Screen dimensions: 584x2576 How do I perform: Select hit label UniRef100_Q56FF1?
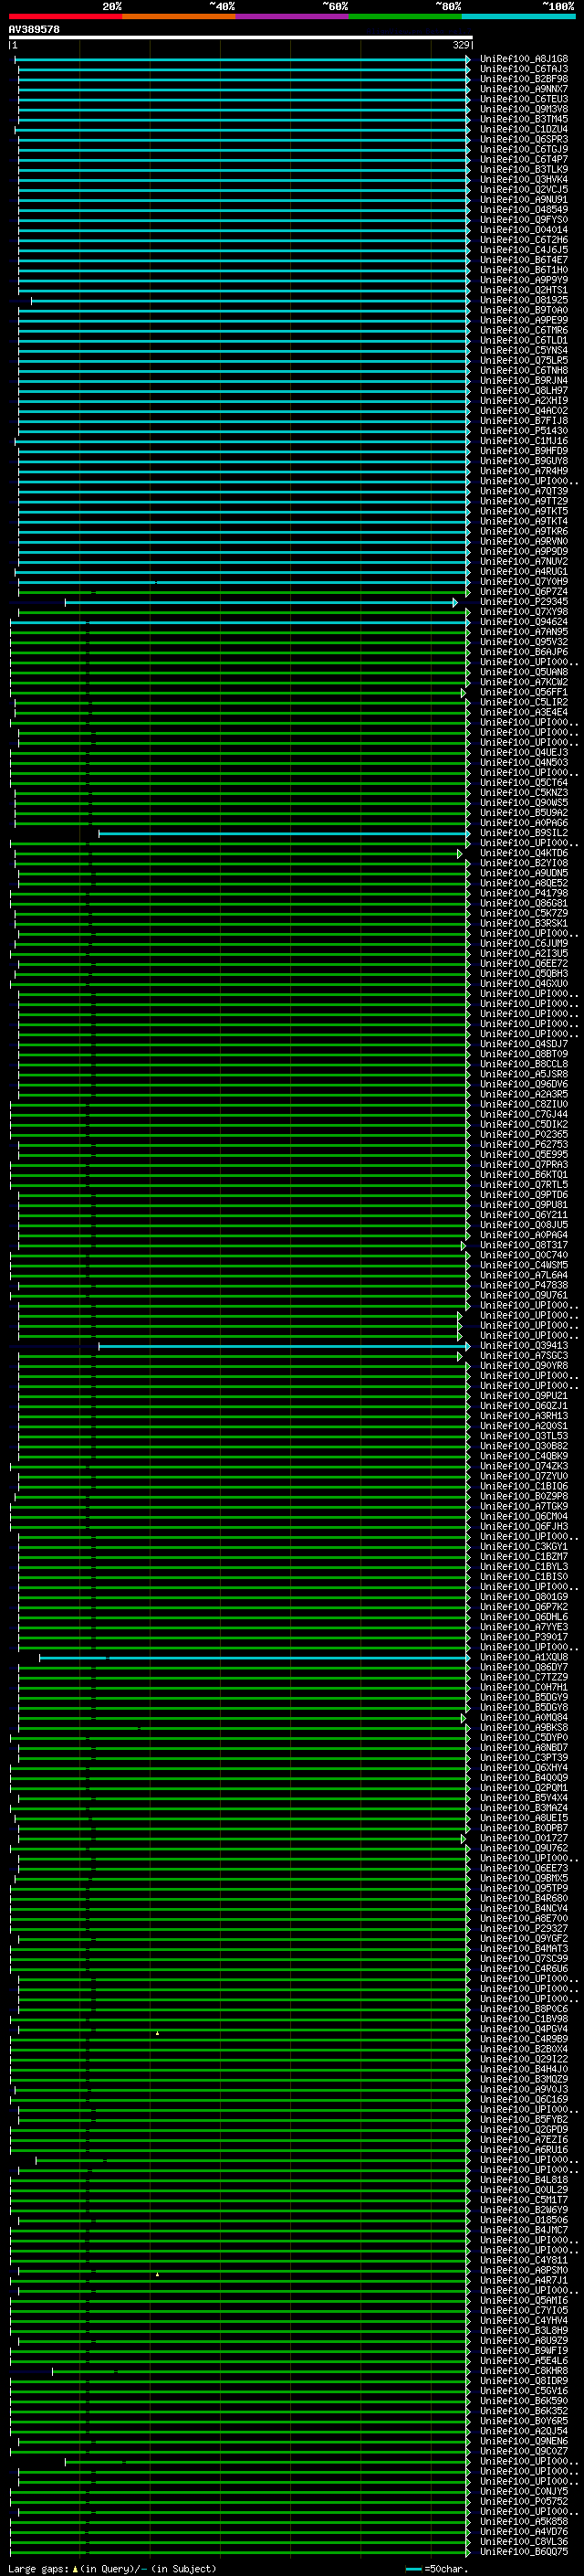click(x=524, y=692)
